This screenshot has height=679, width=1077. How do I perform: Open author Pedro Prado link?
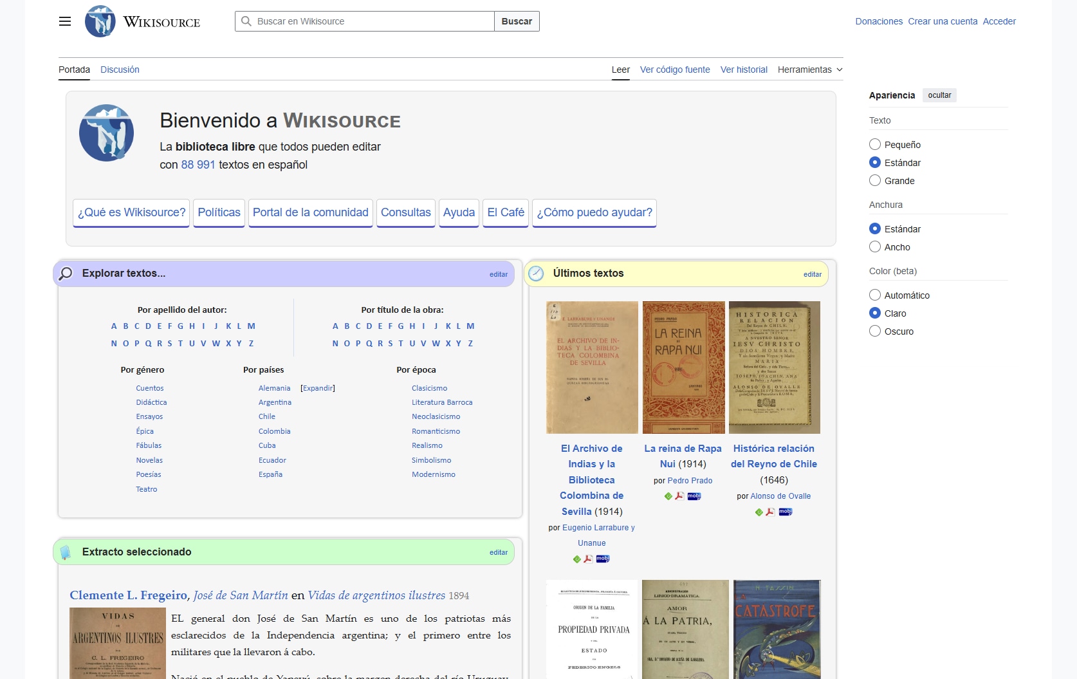coord(690,481)
